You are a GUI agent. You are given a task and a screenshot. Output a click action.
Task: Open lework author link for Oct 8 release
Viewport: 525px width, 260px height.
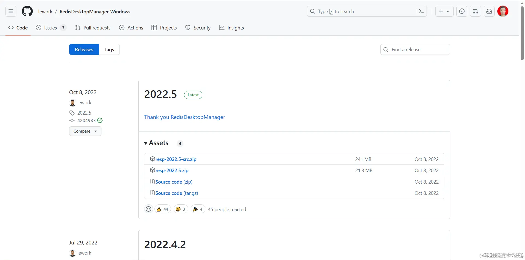coord(84,103)
